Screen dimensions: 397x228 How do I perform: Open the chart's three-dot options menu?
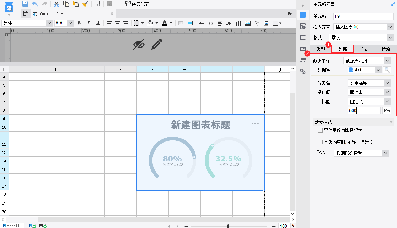pos(255,124)
